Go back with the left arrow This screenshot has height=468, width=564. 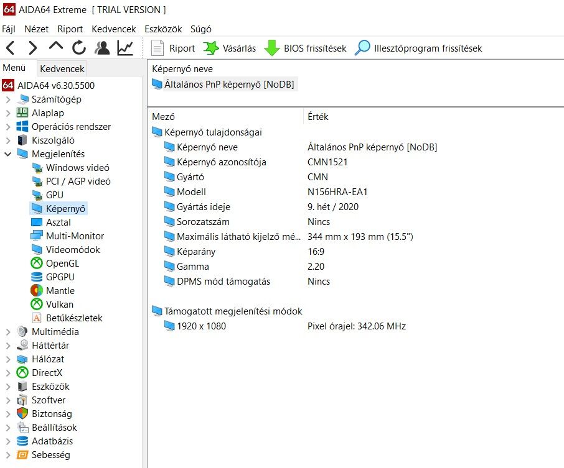(11, 48)
